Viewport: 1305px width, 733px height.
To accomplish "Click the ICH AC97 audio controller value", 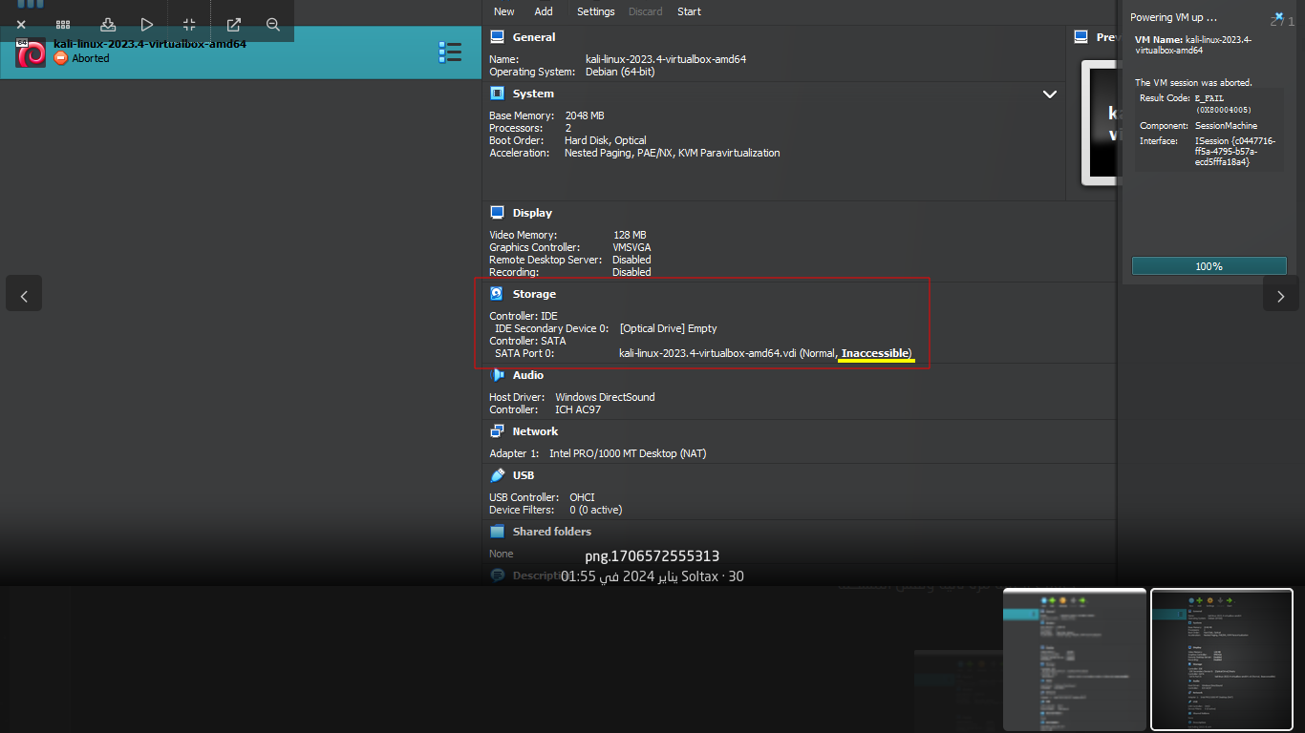I will 578,409.
